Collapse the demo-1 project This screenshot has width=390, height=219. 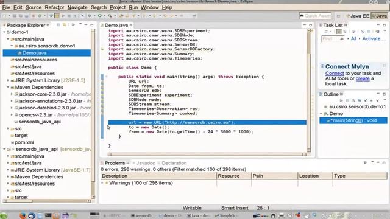point(4,32)
